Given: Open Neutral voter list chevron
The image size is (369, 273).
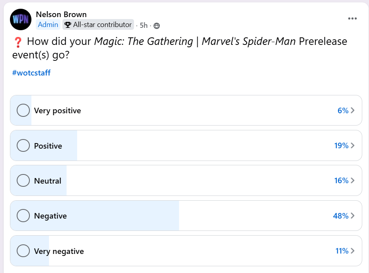Looking at the screenshot, I should click(353, 181).
